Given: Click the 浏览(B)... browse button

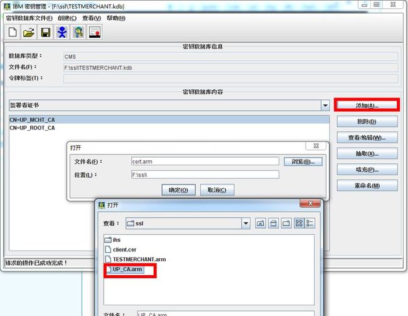Looking at the screenshot, I should tap(303, 161).
